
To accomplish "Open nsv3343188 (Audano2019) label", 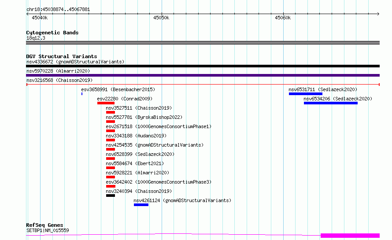I will point(136,136).
